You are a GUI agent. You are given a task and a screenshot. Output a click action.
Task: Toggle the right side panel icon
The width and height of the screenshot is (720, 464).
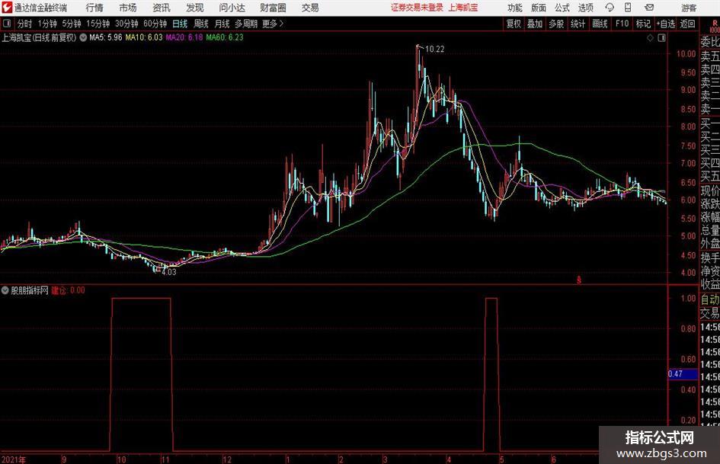coord(661,38)
